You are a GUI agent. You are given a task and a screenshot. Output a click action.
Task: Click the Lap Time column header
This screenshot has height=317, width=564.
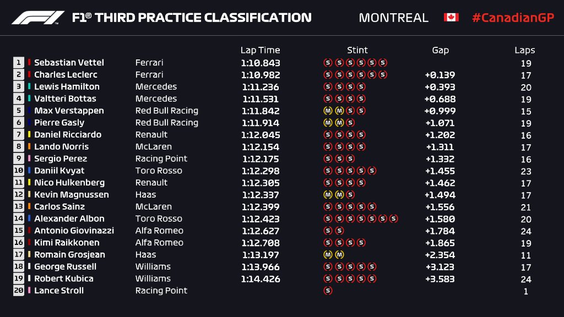pos(260,50)
